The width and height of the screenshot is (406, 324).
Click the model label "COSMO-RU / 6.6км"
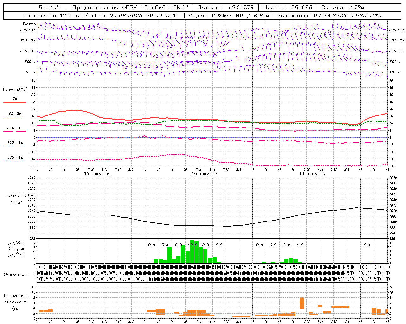240,16
